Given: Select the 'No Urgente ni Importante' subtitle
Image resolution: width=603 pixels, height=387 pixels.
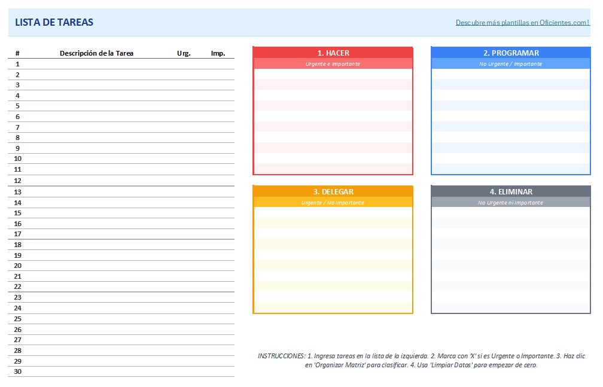Looking at the screenshot, I should tap(511, 202).
